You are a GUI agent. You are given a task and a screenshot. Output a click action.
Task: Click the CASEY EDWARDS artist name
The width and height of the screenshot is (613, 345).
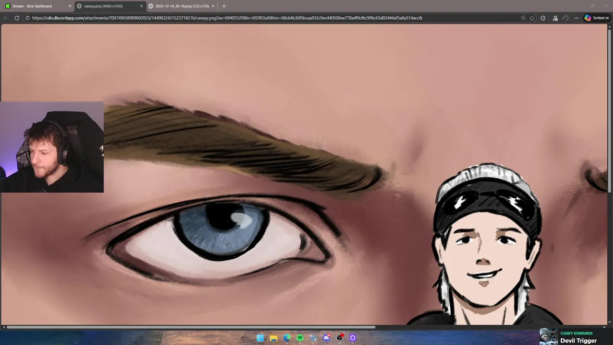tap(576, 333)
